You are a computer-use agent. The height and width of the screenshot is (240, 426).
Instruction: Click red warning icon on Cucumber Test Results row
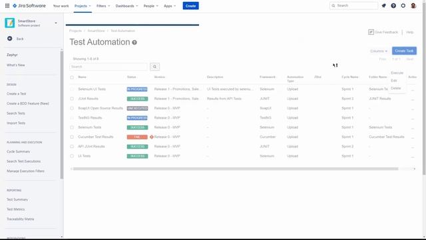152,137
